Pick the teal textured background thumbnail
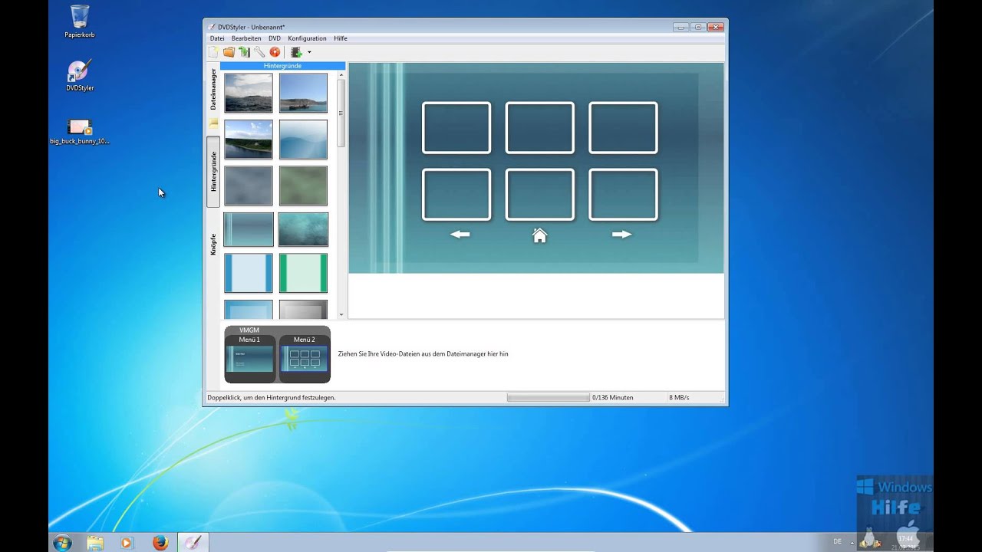Viewport: 982px width, 552px height. coord(303,229)
